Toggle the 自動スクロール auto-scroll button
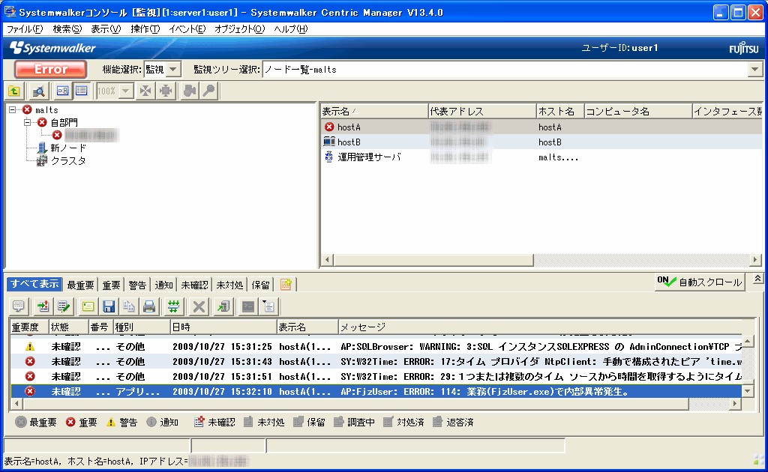This screenshot has height=472, width=768. click(x=700, y=282)
